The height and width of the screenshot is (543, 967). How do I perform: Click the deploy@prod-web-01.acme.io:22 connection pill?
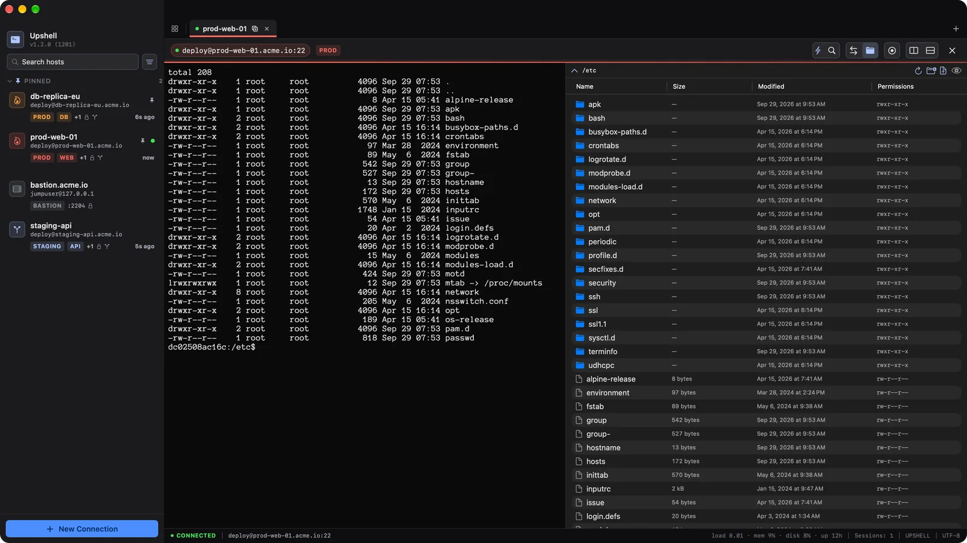[x=241, y=51]
